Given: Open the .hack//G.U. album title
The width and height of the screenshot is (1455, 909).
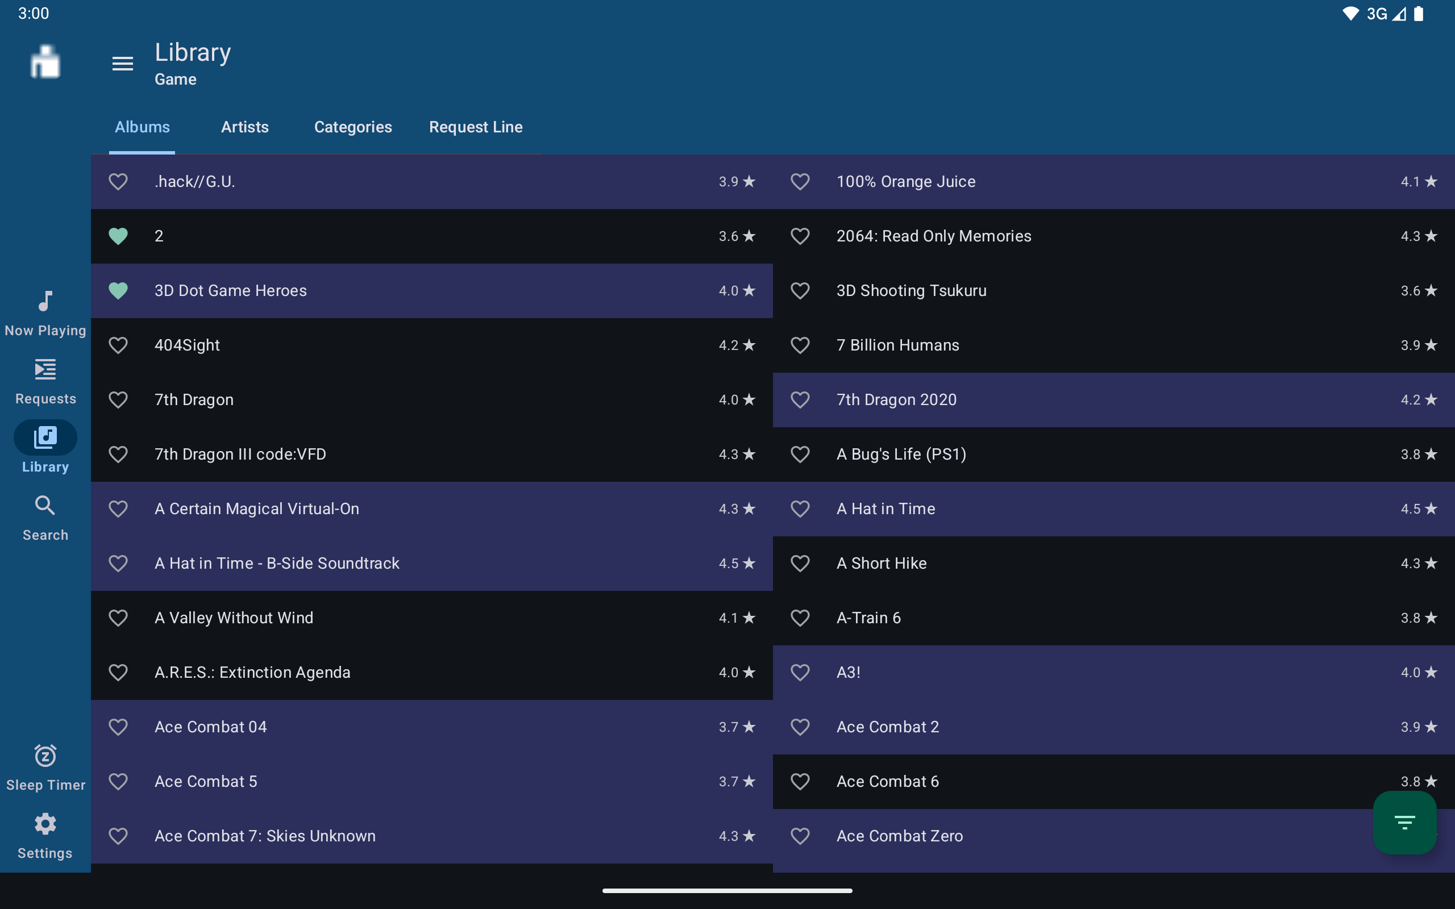Looking at the screenshot, I should 195,182.
